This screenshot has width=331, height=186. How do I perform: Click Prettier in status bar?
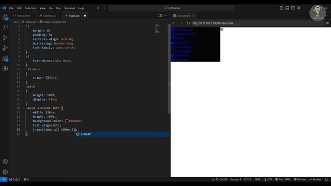click(315, 179)
